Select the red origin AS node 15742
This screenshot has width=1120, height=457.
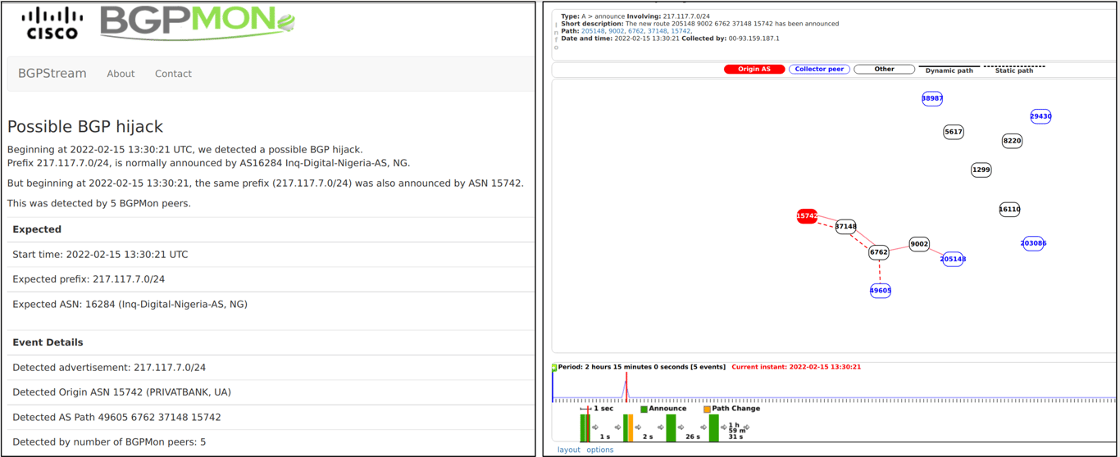tap(807, 216)
